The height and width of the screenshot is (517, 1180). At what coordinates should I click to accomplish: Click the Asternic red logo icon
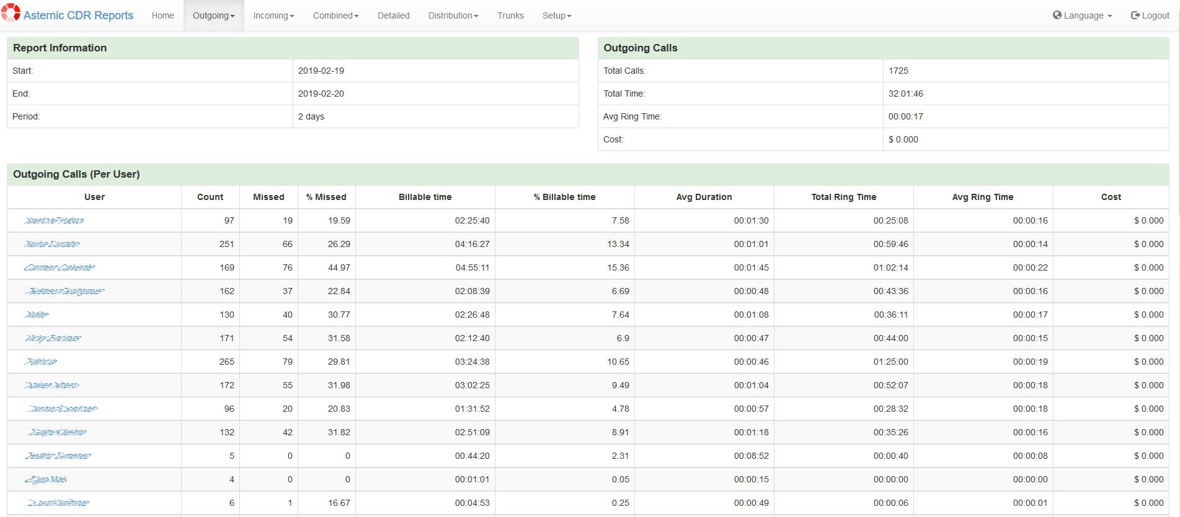(x=11, y=13)
